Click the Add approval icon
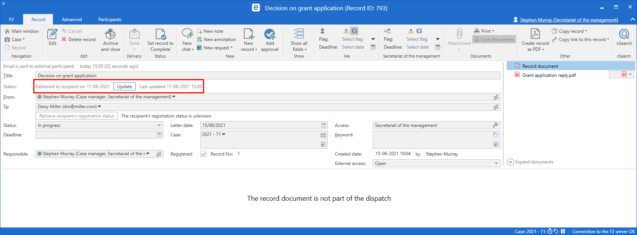 [x=270, y=35]
